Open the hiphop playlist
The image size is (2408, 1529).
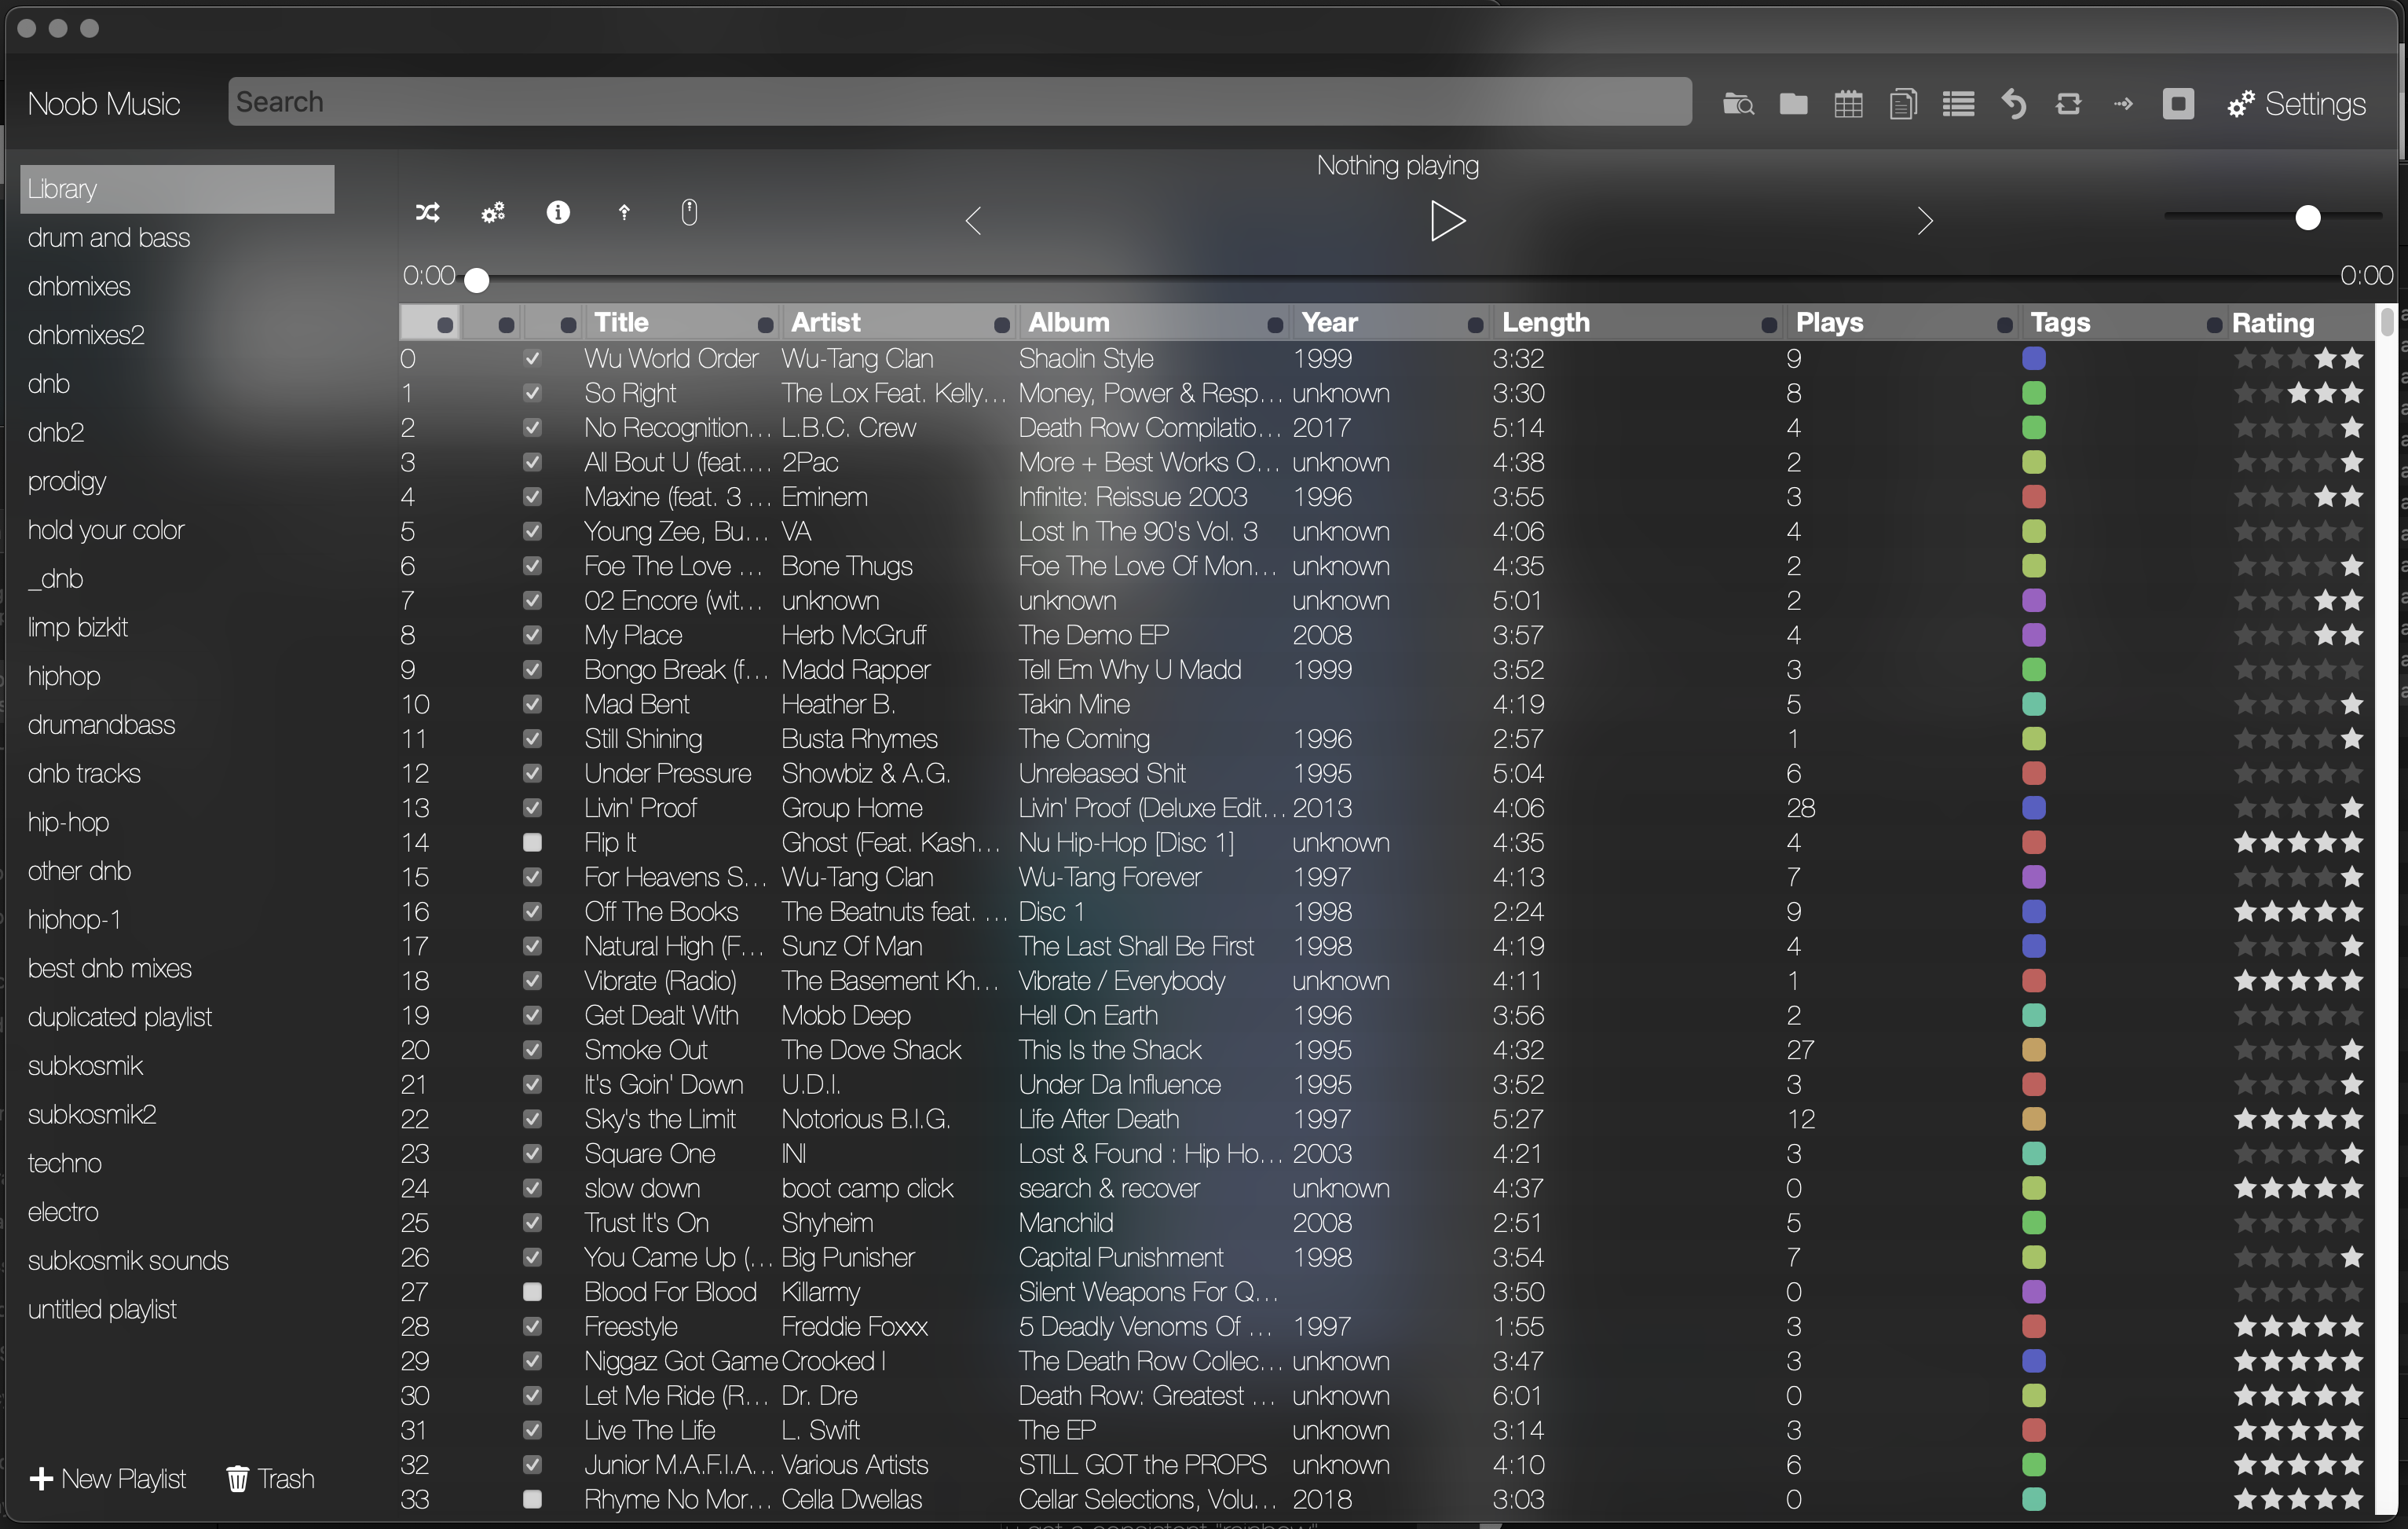(64, 676)
